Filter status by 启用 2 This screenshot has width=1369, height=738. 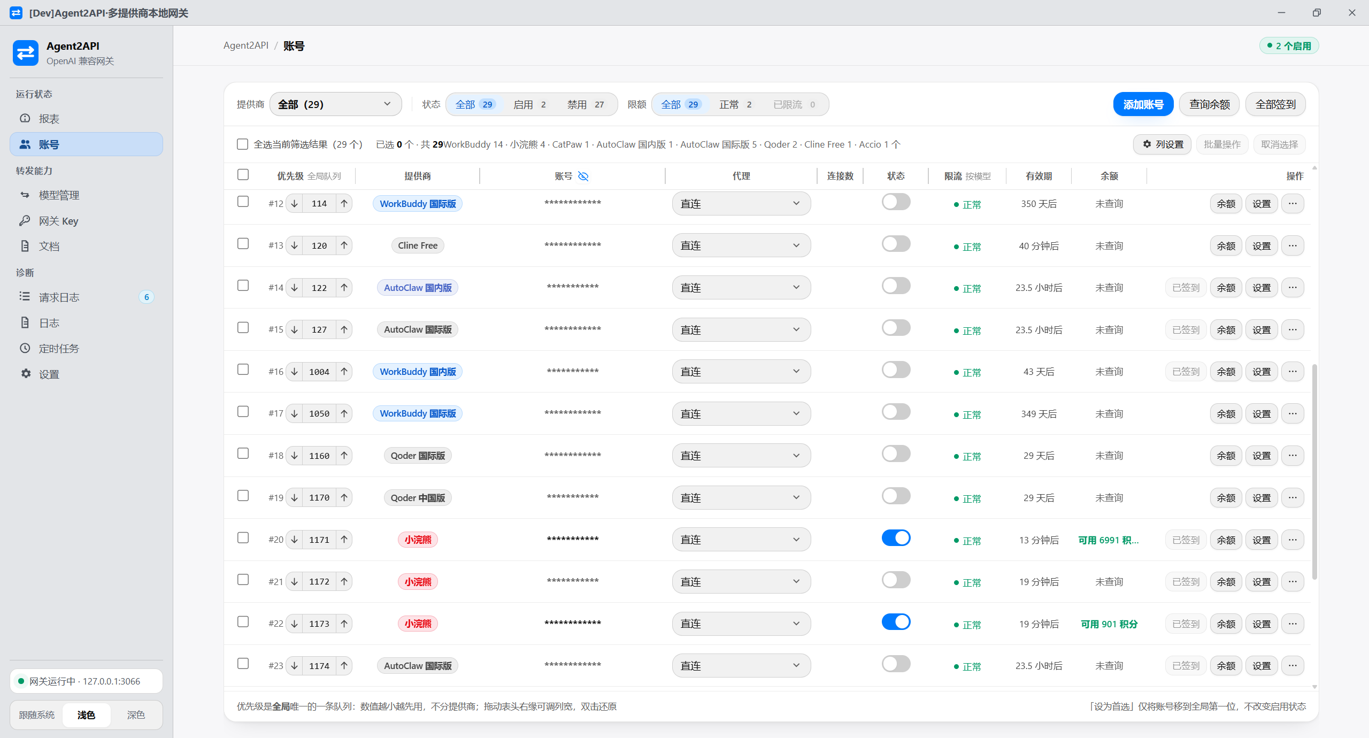[529, 105]
